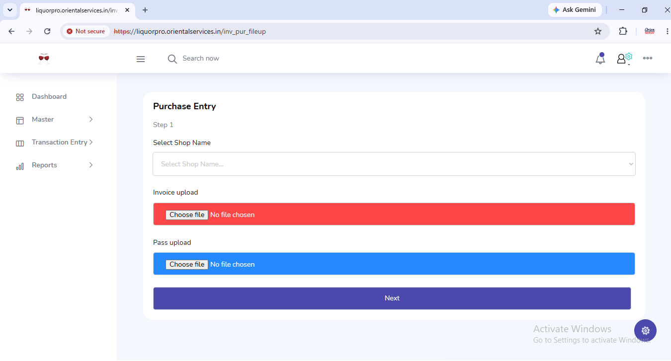Click the Dashboard grid icon
This screenshot has width=671, height=361.
20,97
